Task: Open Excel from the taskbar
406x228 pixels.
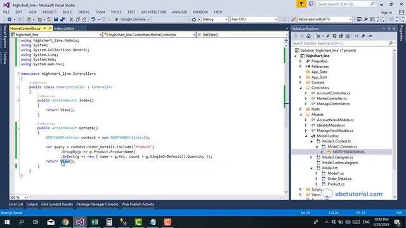Action: tap(95, 222)
